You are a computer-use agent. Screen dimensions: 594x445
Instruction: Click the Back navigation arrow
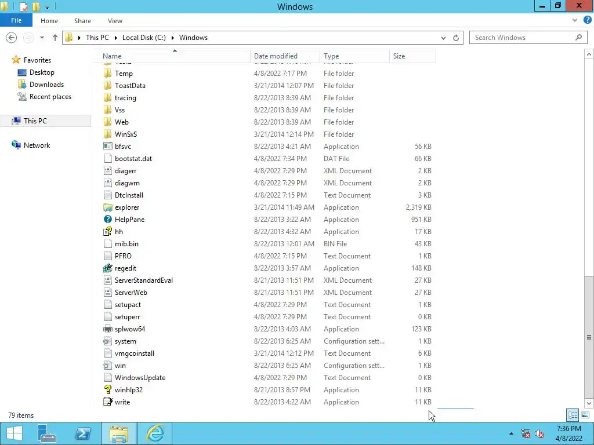tap(12, 38)
